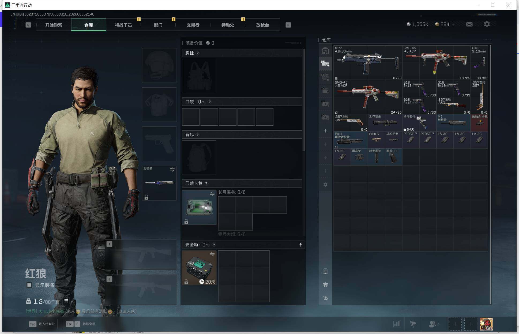Select the G18 with 0/33 ammo
This screenshot has height=334, width=519.
(419, 106)
